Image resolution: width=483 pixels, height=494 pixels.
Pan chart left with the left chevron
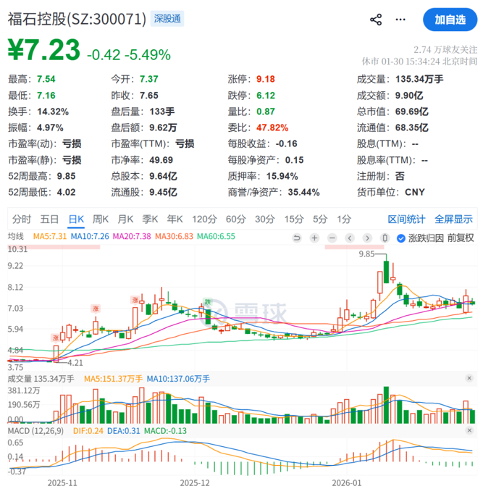pos(350,238)
